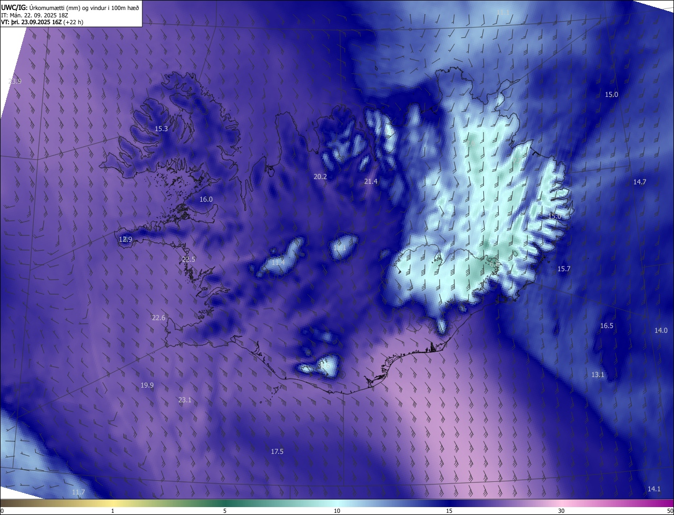Click the 'IT: Mán. 22. 09. 2025 18Z' line
This screenshot has height=515, width=674.
(35, 15)
